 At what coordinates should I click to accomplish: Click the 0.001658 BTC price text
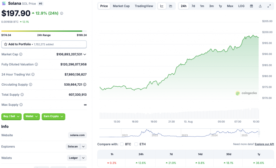click(x=10, y=22)
